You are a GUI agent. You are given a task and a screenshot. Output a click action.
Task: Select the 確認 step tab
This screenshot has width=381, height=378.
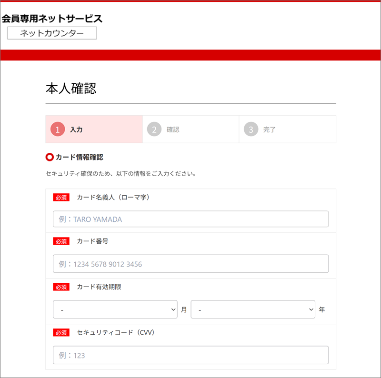click(191, 129)
